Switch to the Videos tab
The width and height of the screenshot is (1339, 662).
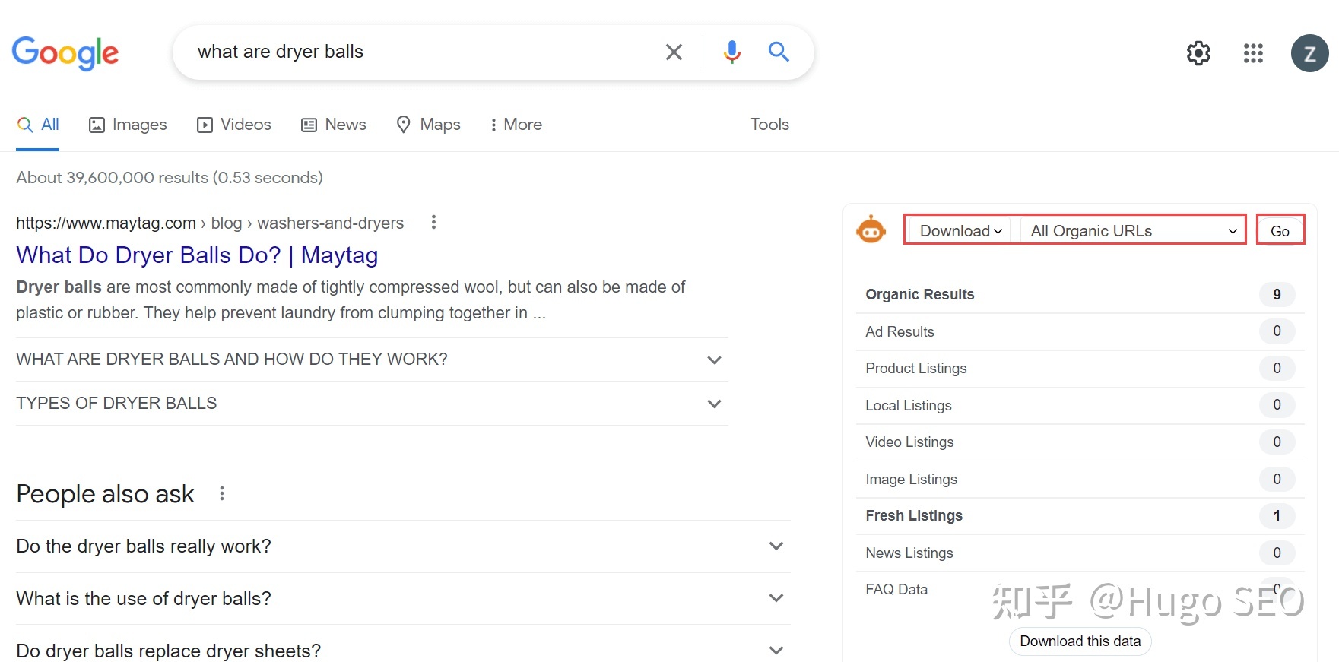234,125
